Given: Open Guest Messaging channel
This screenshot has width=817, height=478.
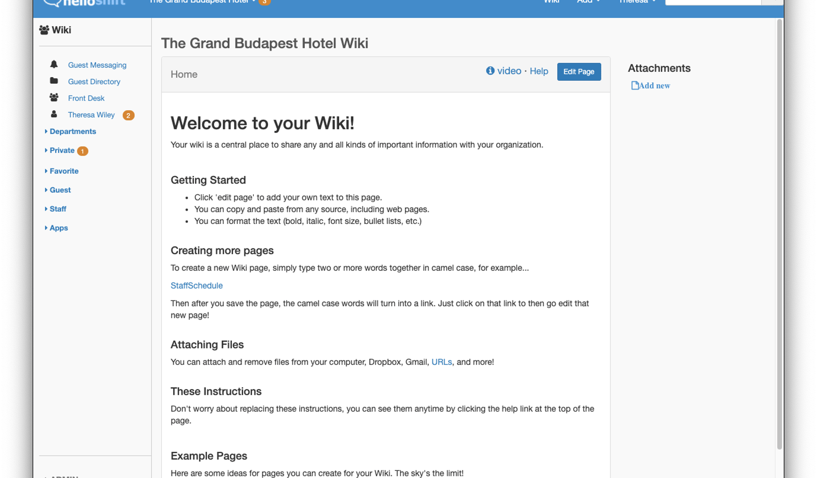Looking at the screenshot, I should pyautogui.click(x=97, y=65).
